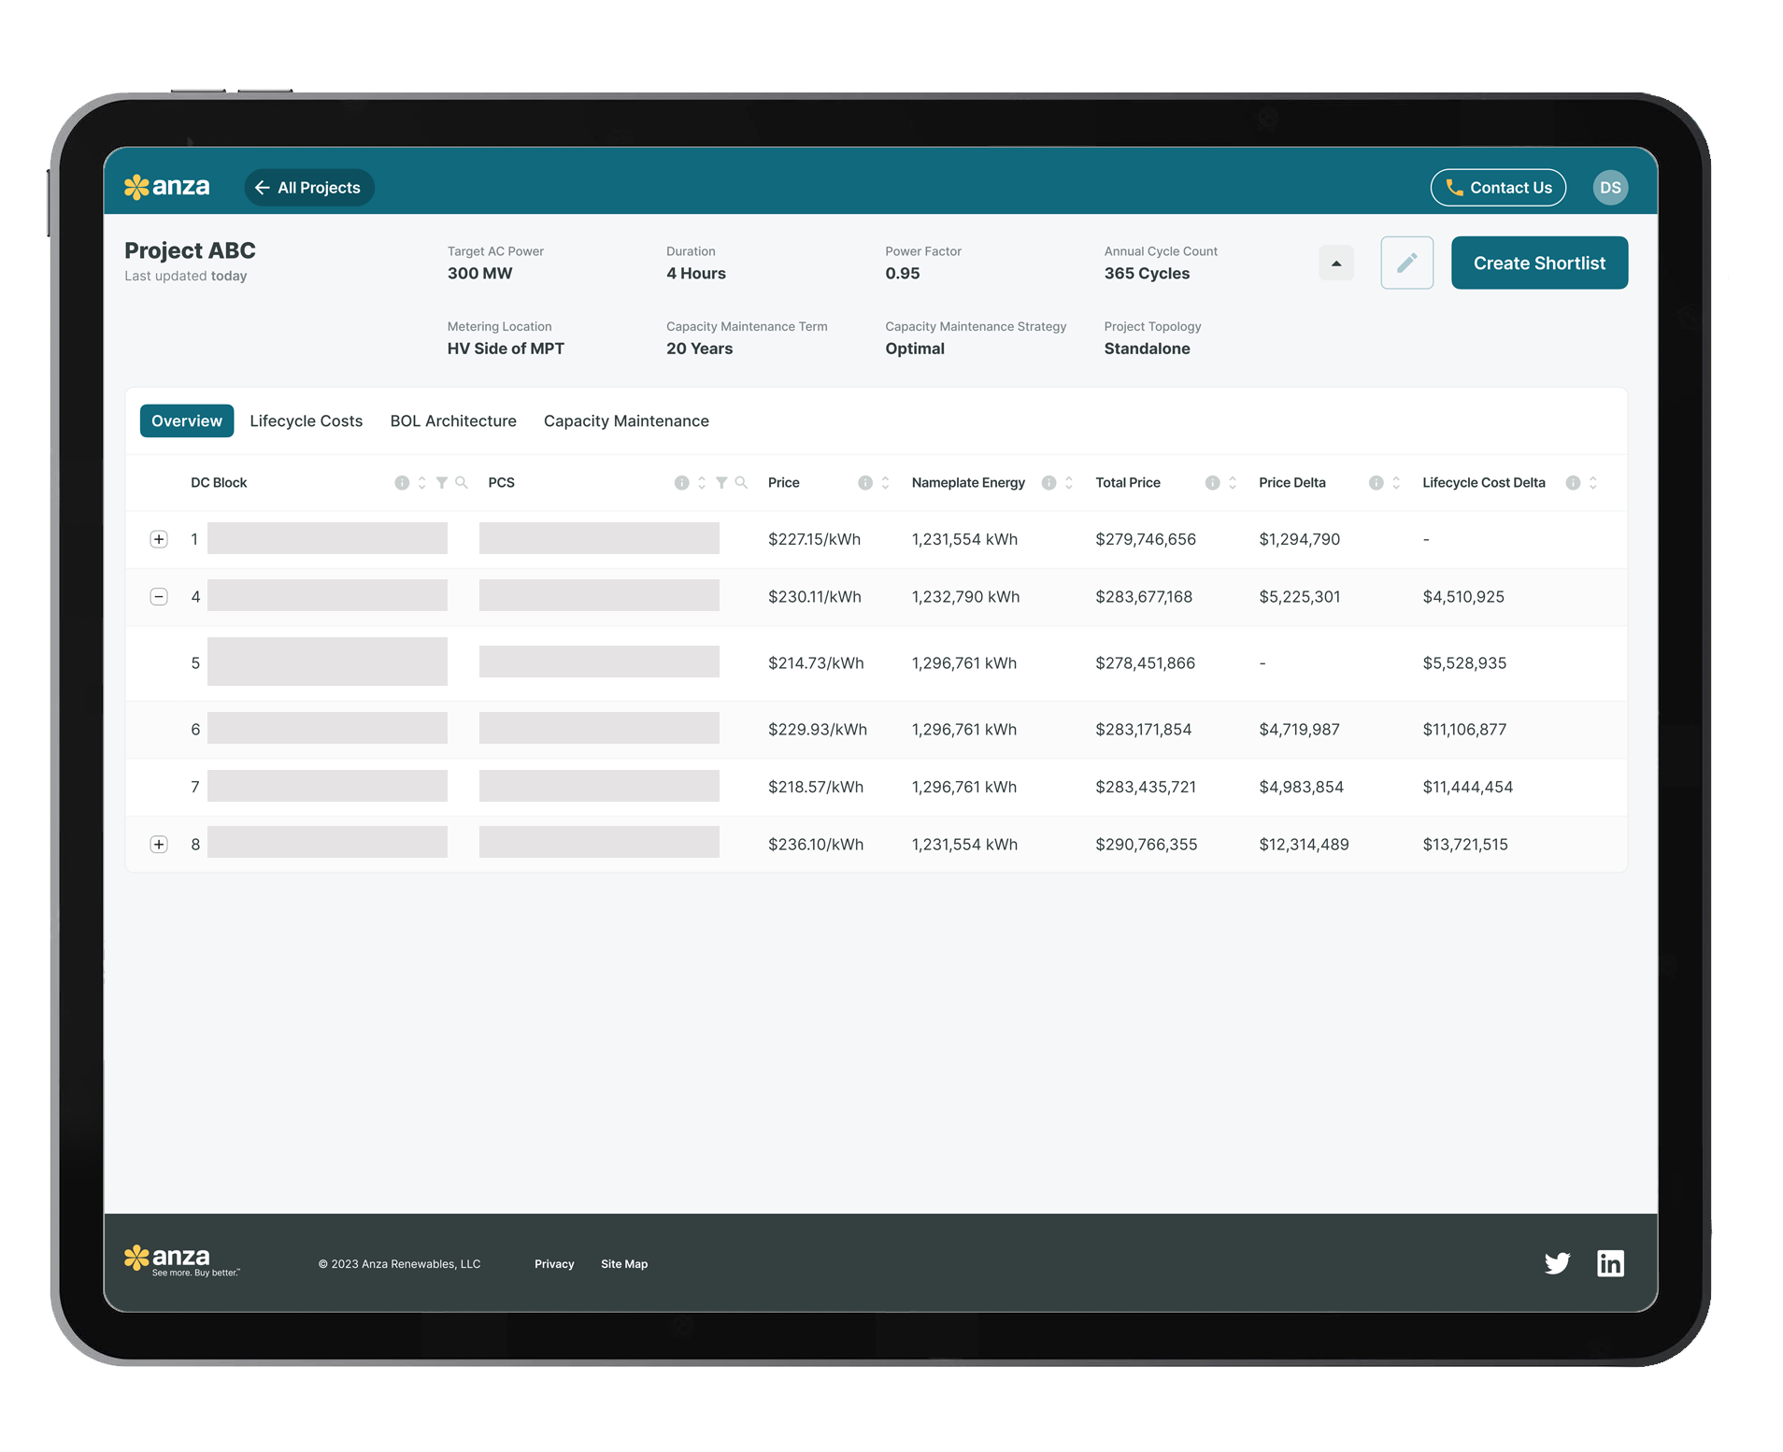The image size is (1783, 1452).
Task: Collapse row 4 with the minus icon
Action: (159, 597)
